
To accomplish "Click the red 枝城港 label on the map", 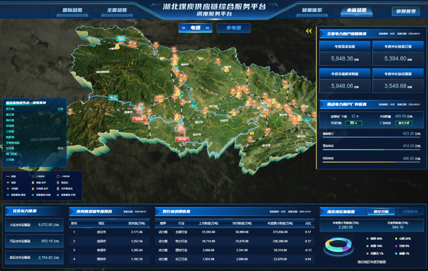I will [x=139, y=119].
